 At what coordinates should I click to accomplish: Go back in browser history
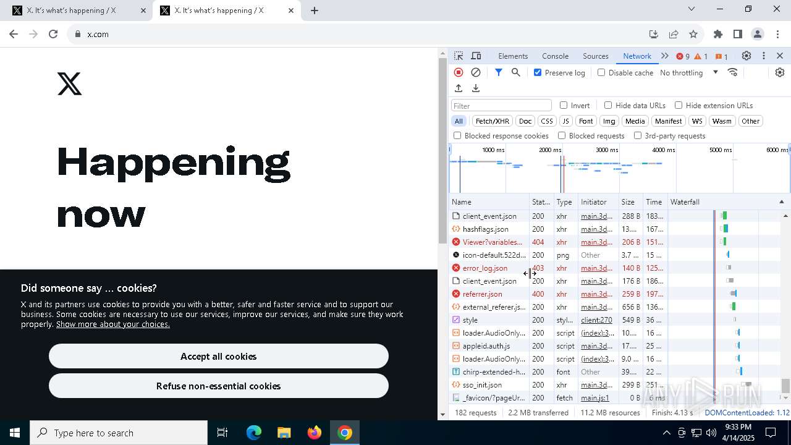pyautogui.click(x=14, y=34)
